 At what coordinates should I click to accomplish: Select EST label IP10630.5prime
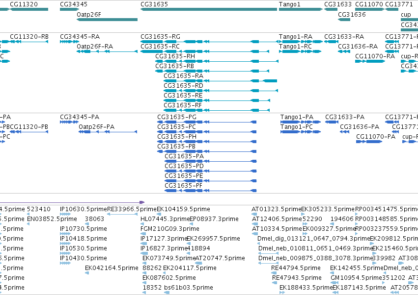tap(84, 209)
